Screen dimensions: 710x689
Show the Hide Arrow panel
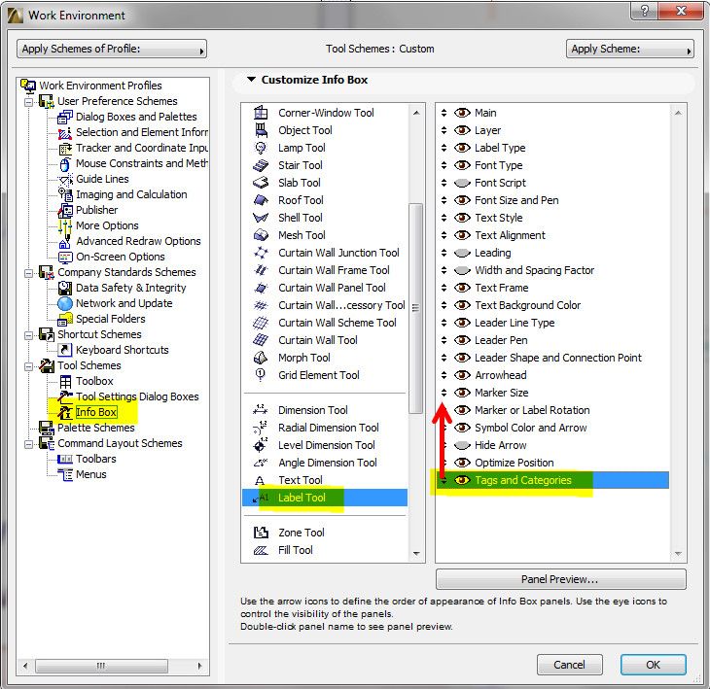[462, 446]
